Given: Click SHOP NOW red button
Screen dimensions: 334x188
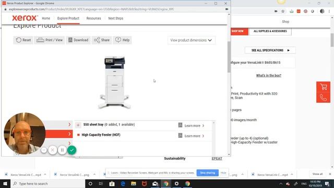Looking at the screenshot, I should click(x=240, y=31).
